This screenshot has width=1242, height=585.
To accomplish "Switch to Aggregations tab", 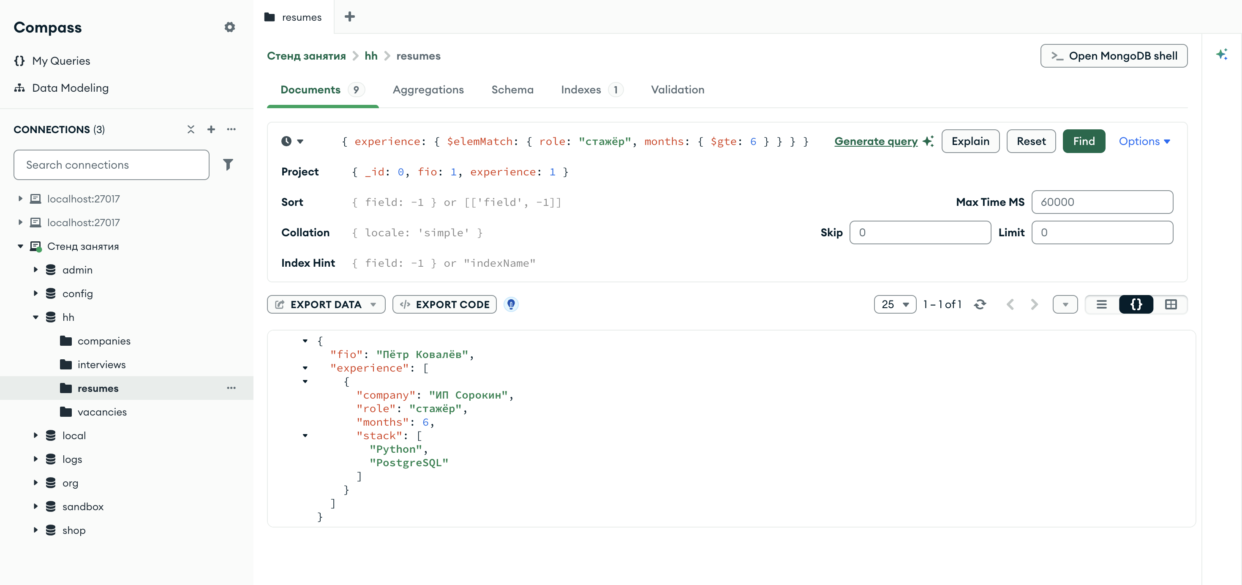I will click(428, 90).
